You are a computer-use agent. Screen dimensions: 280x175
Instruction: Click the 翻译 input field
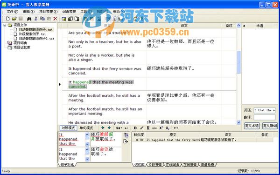[265, 117]
